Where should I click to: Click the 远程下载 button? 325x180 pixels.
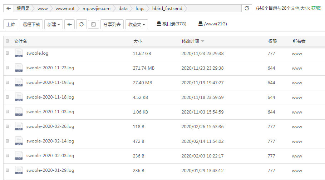[31, 24]
